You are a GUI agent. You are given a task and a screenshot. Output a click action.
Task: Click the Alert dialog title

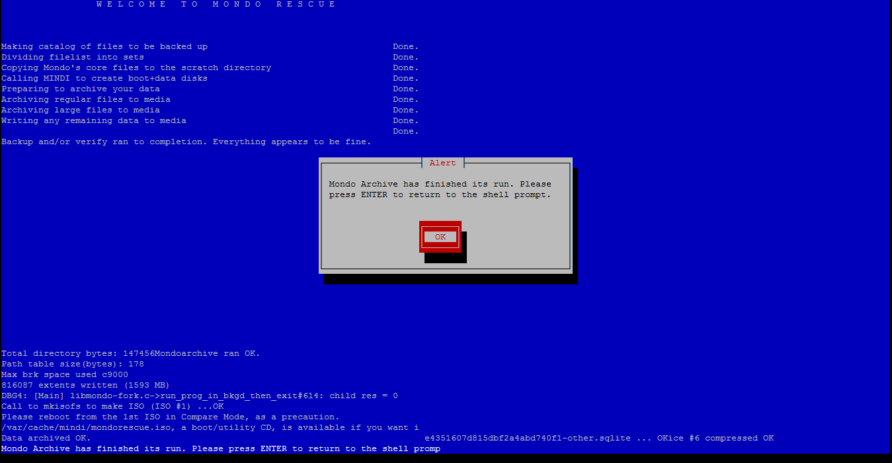pos(443,163)
